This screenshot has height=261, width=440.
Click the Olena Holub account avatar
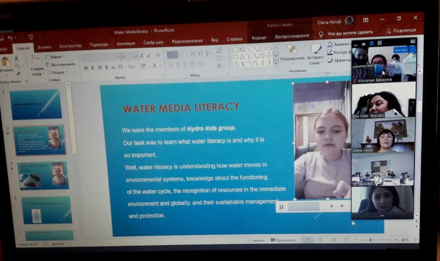click(x=349, y=20)
